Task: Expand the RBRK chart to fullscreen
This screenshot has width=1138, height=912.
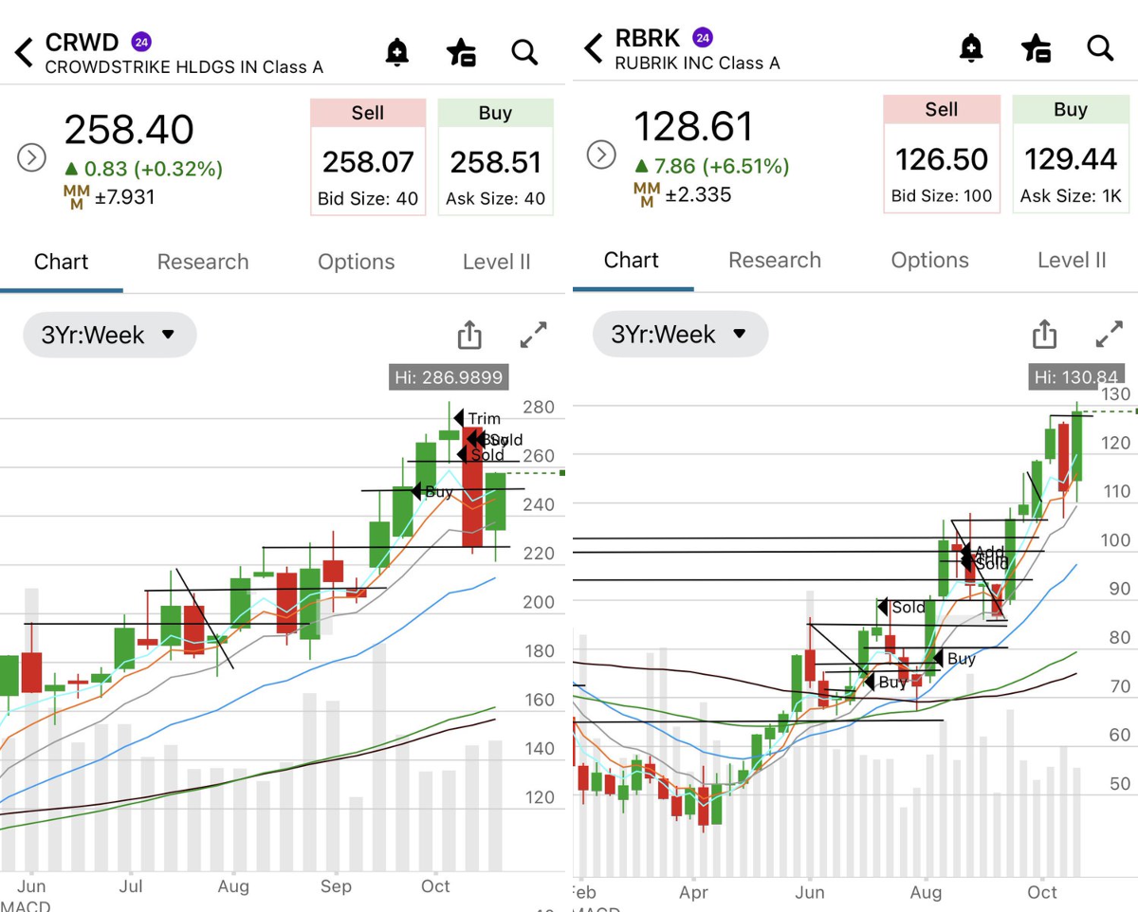Action: pos(1109,334)
